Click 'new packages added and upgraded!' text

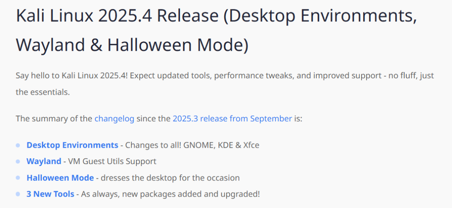(x=191, y=194)
